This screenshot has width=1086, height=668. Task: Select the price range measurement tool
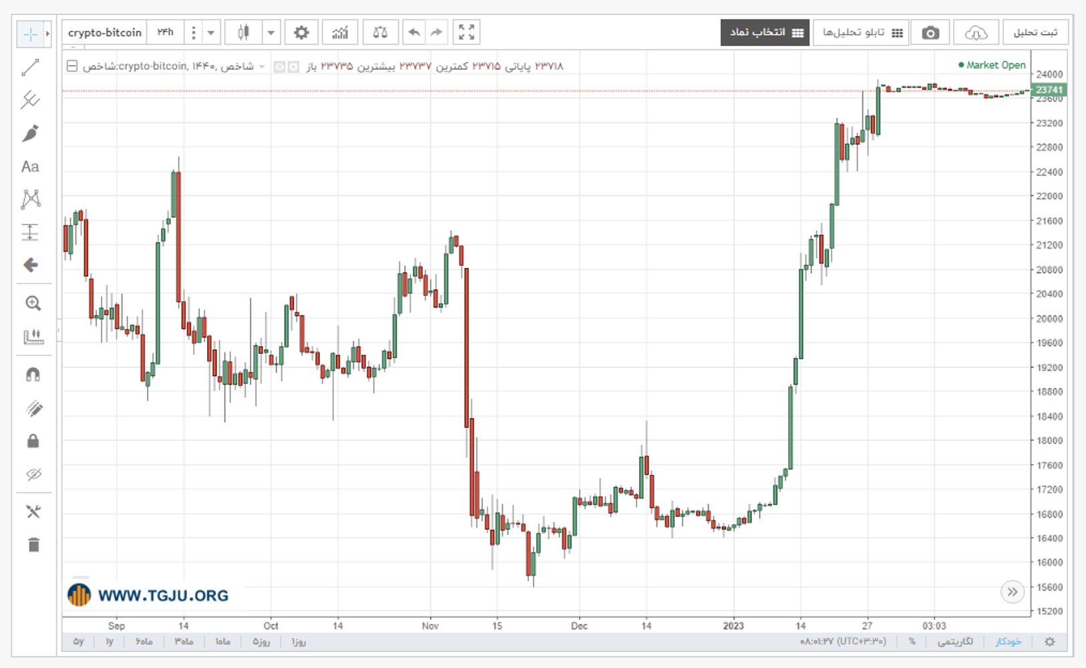pyautogui.click(x=31, y=232)
